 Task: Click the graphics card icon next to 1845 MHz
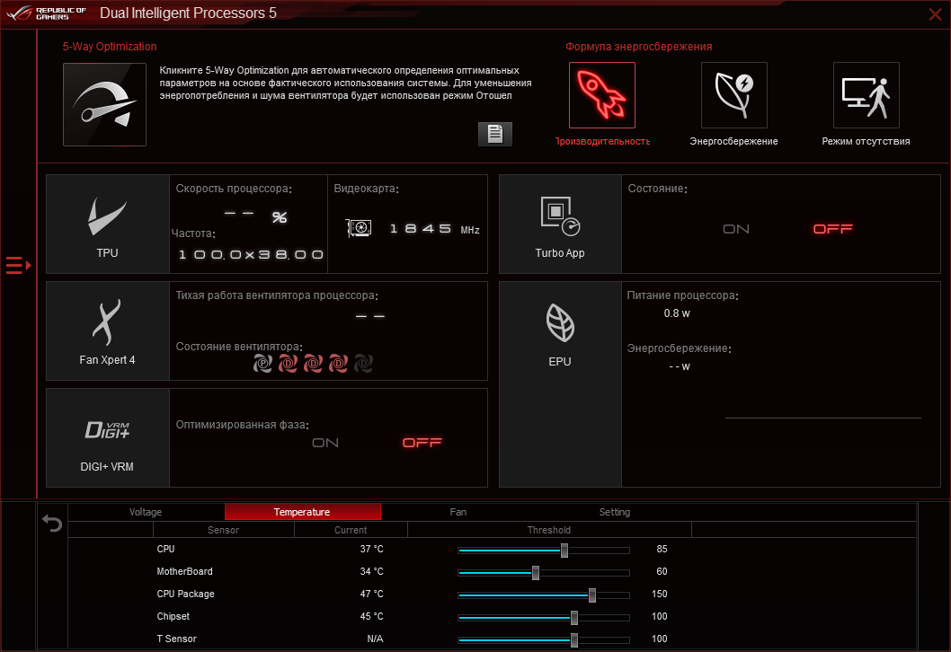tap(359, 228)
